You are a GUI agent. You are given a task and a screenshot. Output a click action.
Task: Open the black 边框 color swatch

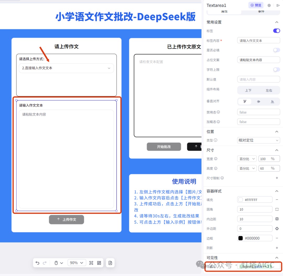241,238
